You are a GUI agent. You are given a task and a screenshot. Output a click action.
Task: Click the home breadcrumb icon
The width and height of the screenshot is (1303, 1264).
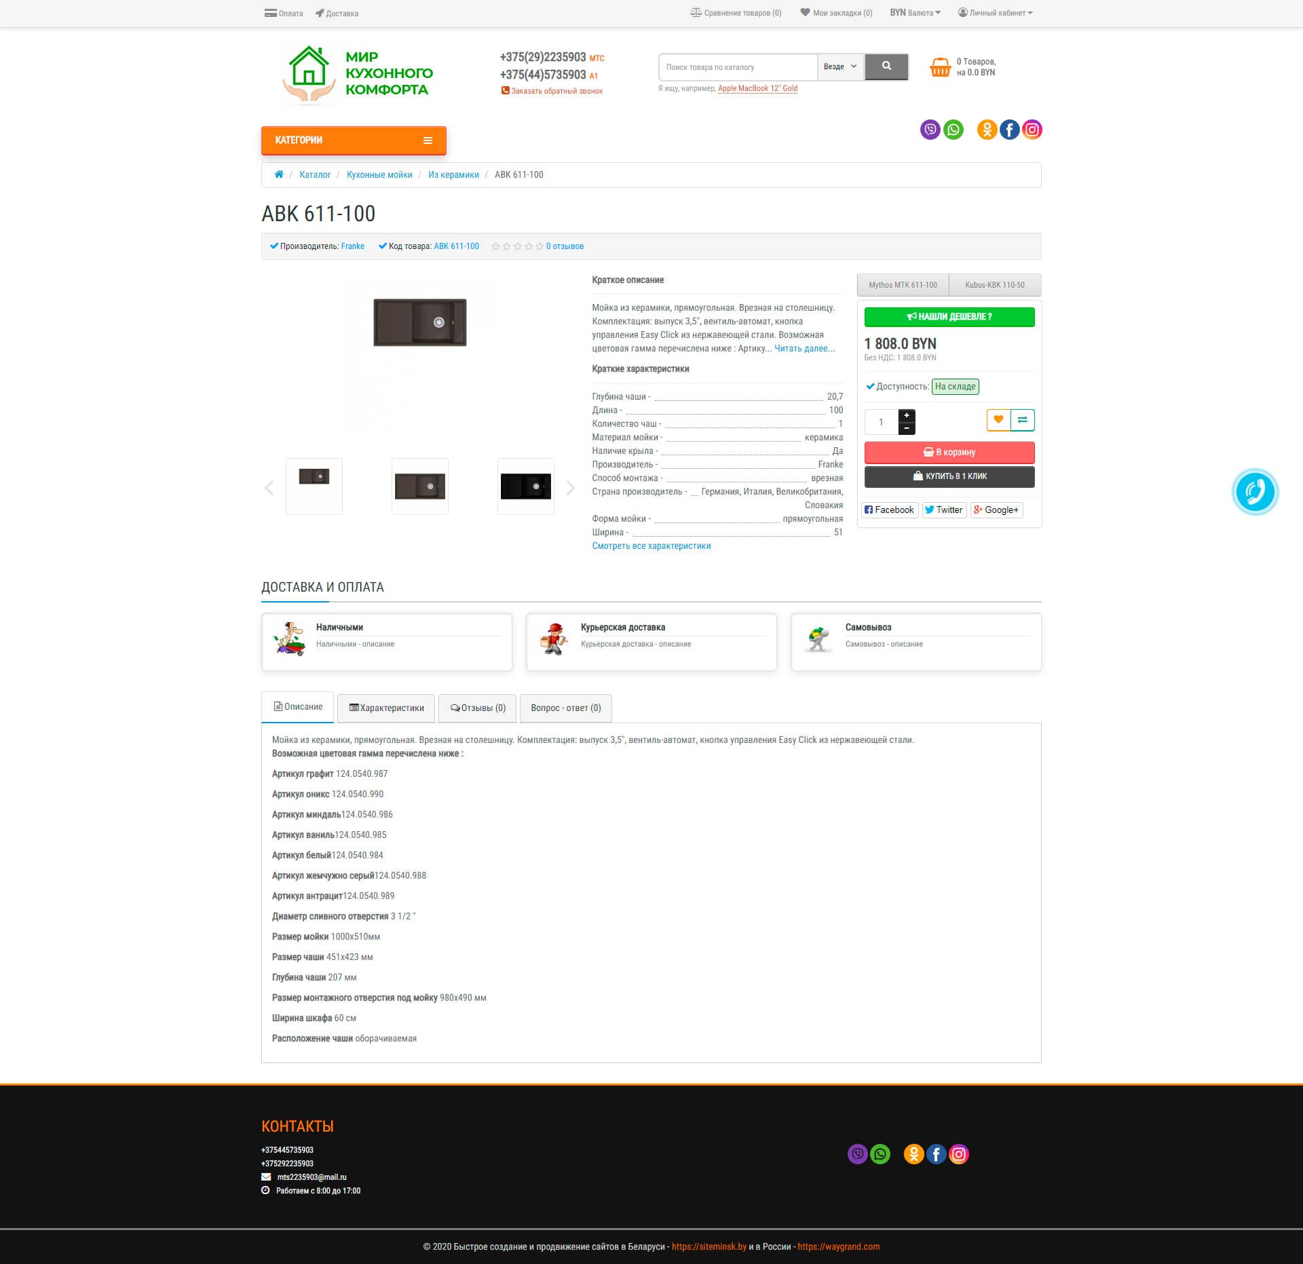(279, 174)
